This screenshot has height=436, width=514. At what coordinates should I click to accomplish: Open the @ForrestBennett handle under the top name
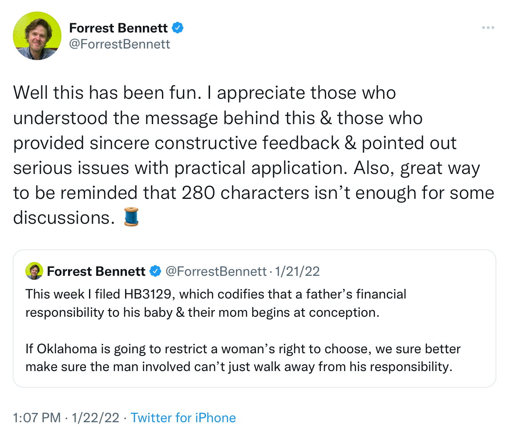[x=120, y=44]
